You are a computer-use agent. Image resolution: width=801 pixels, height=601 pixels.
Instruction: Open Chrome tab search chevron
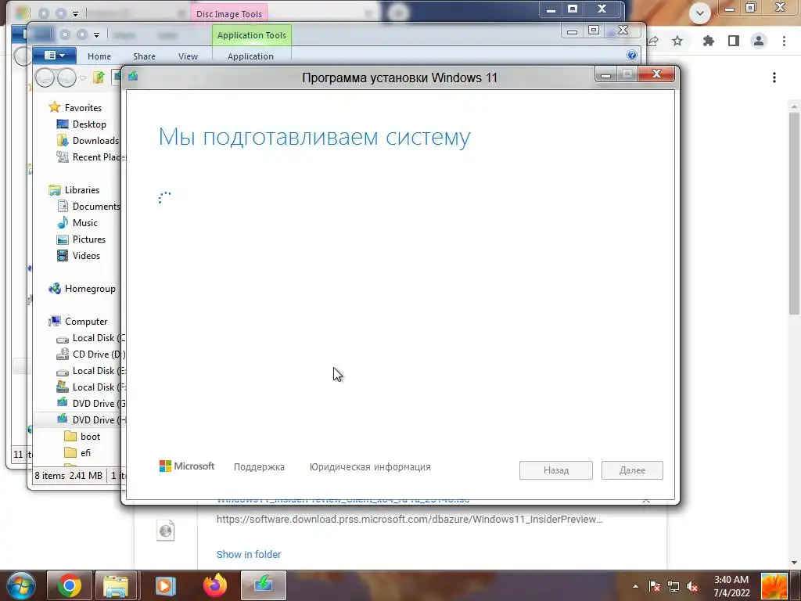[x=700, y=13]
